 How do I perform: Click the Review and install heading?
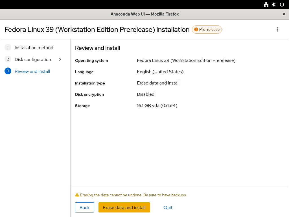[97, 48]
